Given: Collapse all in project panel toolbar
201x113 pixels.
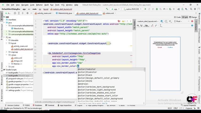Looking at the screenshot, I should 23,13.
